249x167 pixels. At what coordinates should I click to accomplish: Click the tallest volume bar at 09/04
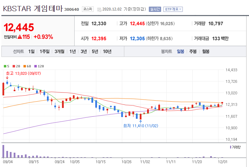tap(4, 151)
